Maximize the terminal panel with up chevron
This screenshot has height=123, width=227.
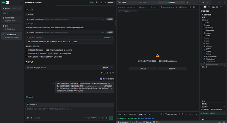click(193, 114)
